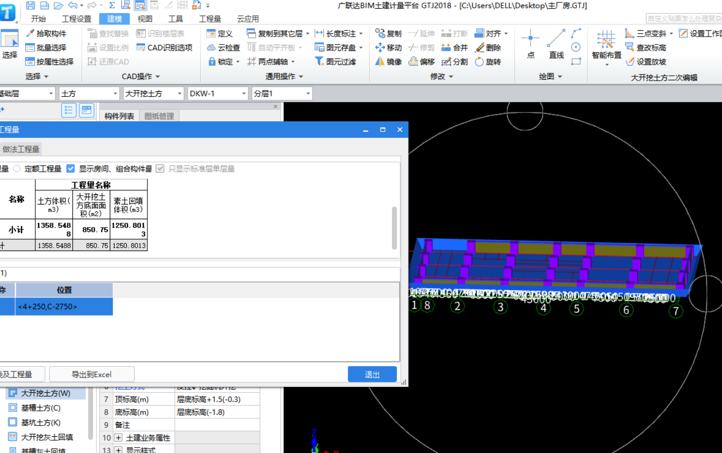Click the 对齐 align tool
This screenshot has height=453, width=722.
coord(488,33)
